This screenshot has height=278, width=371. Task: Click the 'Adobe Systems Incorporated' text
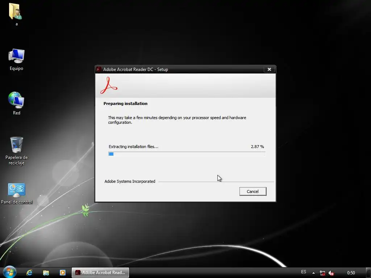[130, 181]
